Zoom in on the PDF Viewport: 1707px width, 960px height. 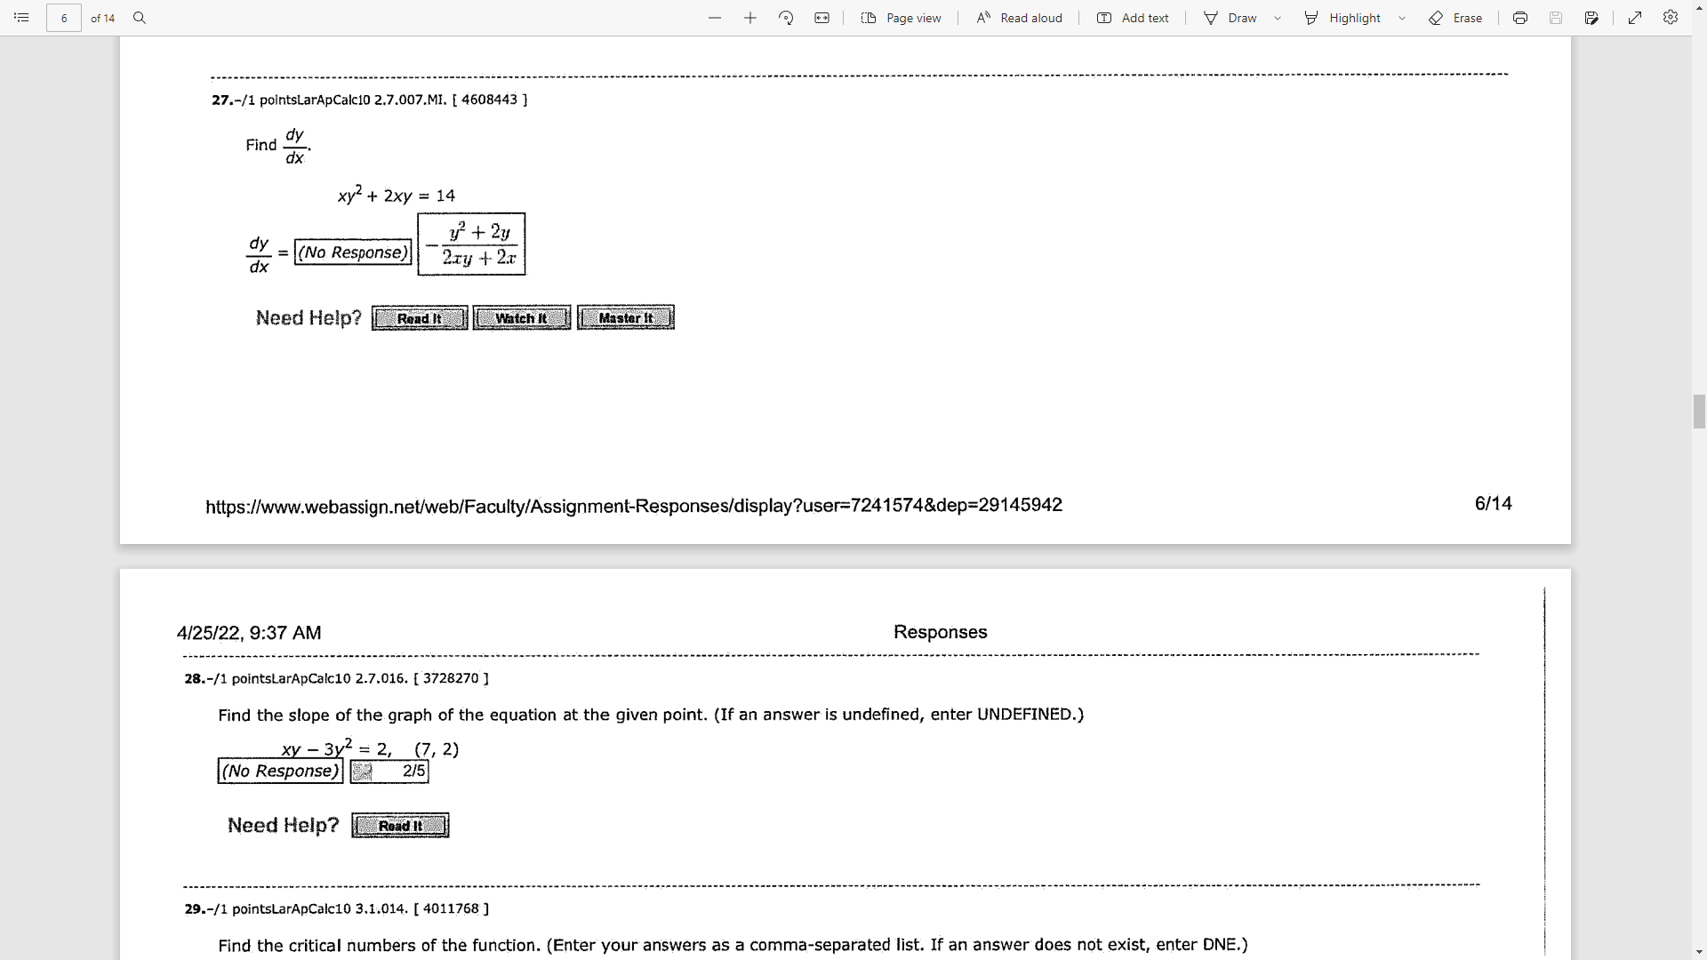[750, 18]
